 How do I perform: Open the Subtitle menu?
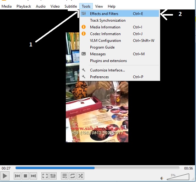tap(71, 6)
